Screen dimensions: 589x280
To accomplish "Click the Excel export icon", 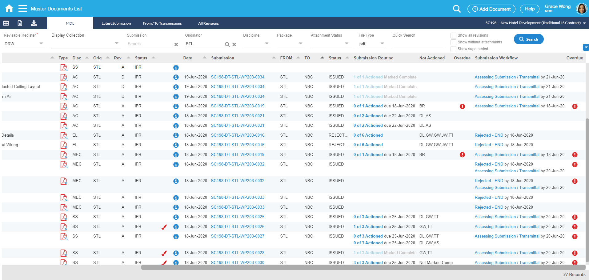I will (20, 23).
